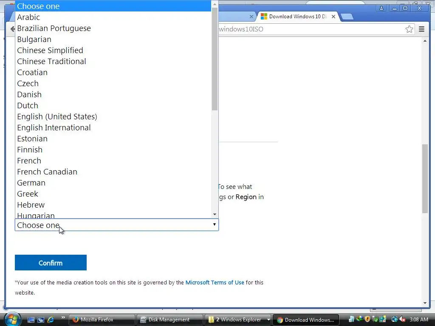
Task: Choose Czech language option
Action: click(x=113, y=84)
